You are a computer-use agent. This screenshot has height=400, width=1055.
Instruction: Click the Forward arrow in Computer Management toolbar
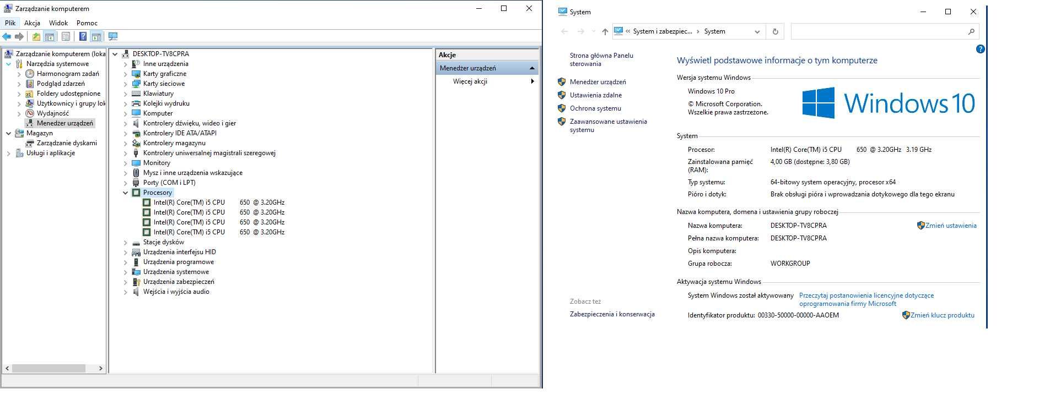click(19, 37)
